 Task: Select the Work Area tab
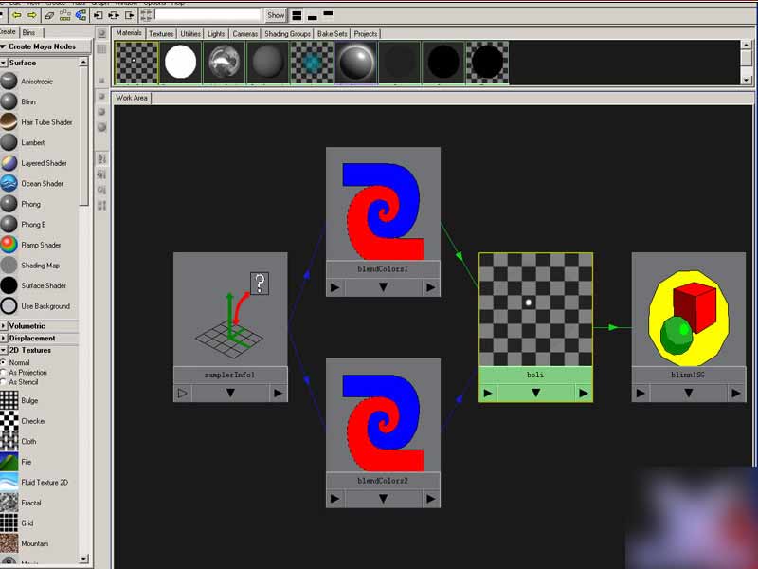(x=132, y=98)
